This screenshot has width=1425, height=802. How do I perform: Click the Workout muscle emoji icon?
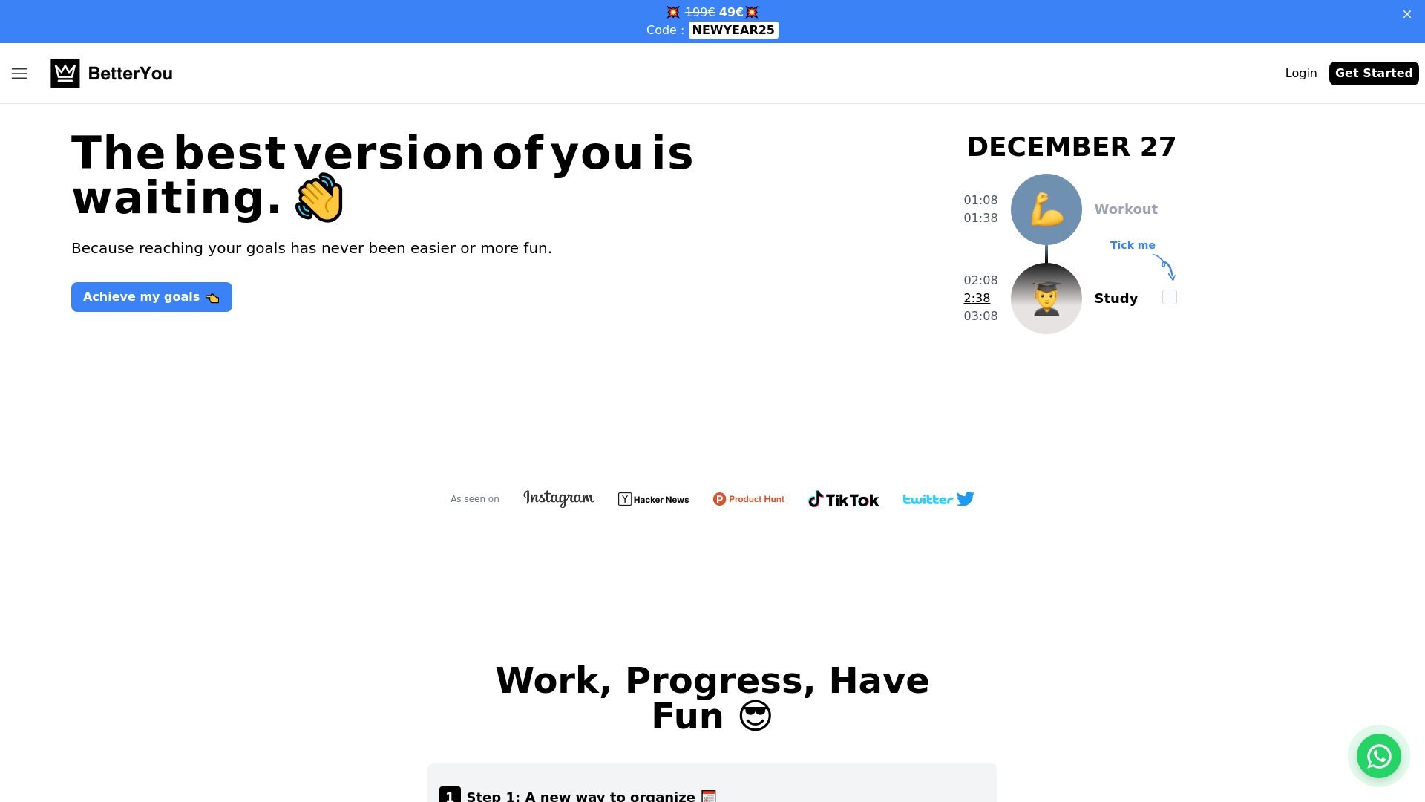click(x=1046, y=209)
